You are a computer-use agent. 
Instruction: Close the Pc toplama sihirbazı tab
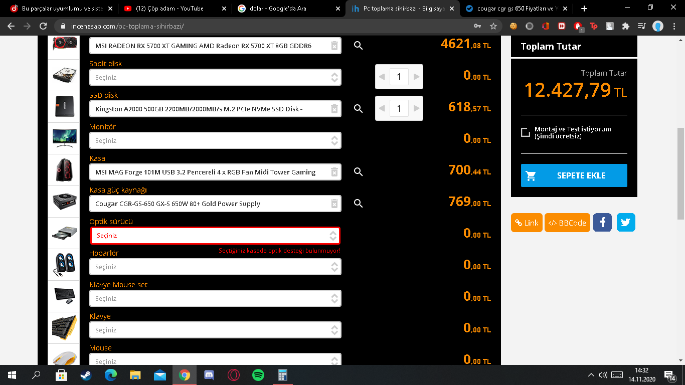[x=452, y=9]
